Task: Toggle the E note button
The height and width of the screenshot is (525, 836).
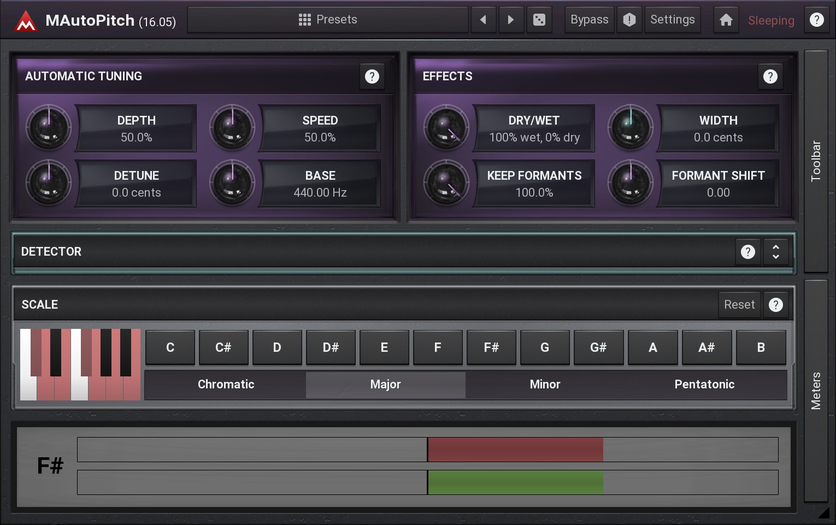Action: (x=384, y=347)
